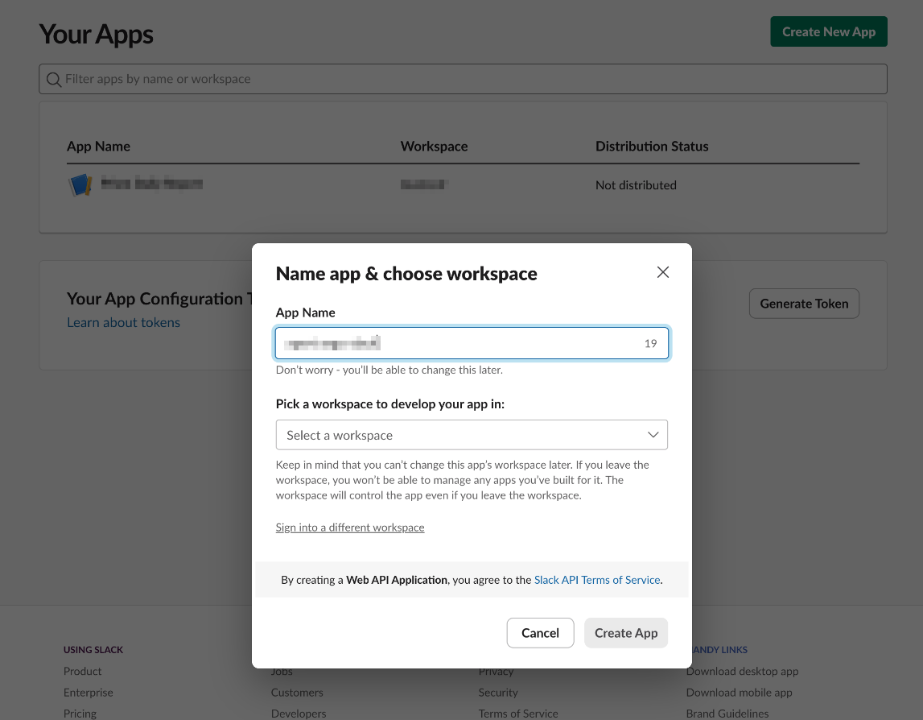Click the Workspace column header
This screenshot has height=720, width=923.
[x=434, y=146]
